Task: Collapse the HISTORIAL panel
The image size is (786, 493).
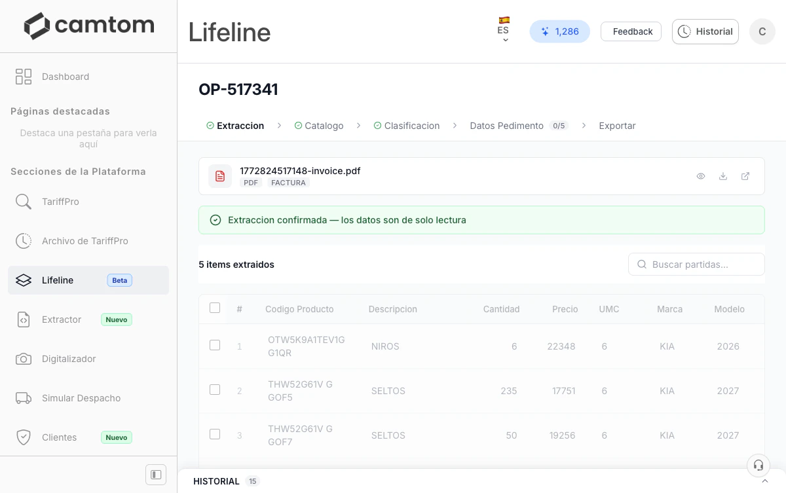Action: click(765, 481)
